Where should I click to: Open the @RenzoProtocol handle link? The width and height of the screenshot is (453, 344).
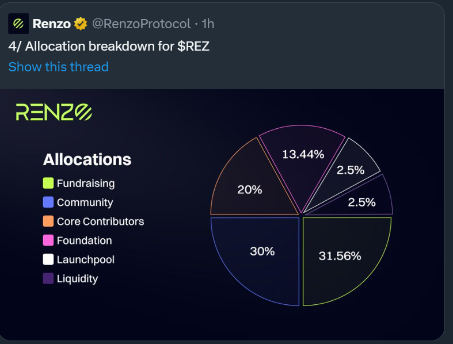[141, 24]
